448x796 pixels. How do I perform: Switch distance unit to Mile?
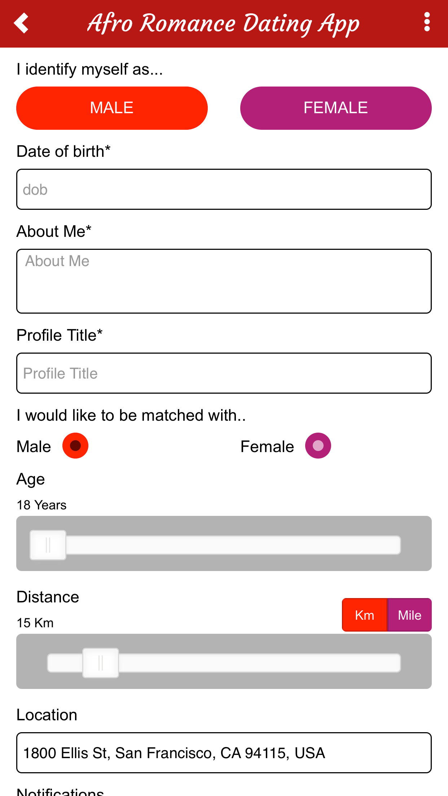[409, 615]
